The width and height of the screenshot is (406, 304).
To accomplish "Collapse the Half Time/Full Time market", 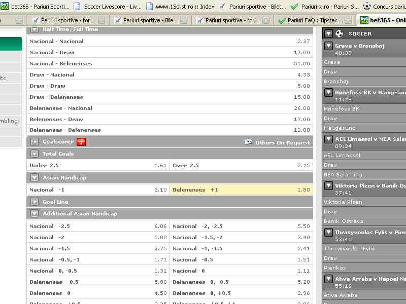I will point(35,30).
